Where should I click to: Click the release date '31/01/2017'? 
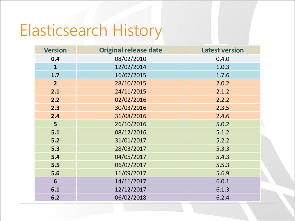[x=131, y=140]
